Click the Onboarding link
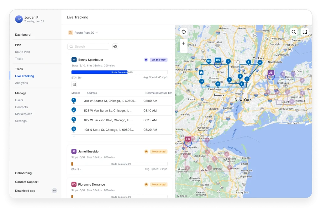The image size is (321, 209). pyautogui.click(x=23, y=173)
